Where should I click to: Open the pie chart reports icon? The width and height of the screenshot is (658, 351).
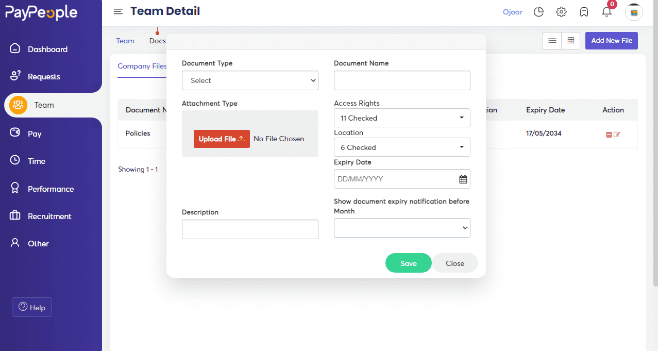coord(538,12)
